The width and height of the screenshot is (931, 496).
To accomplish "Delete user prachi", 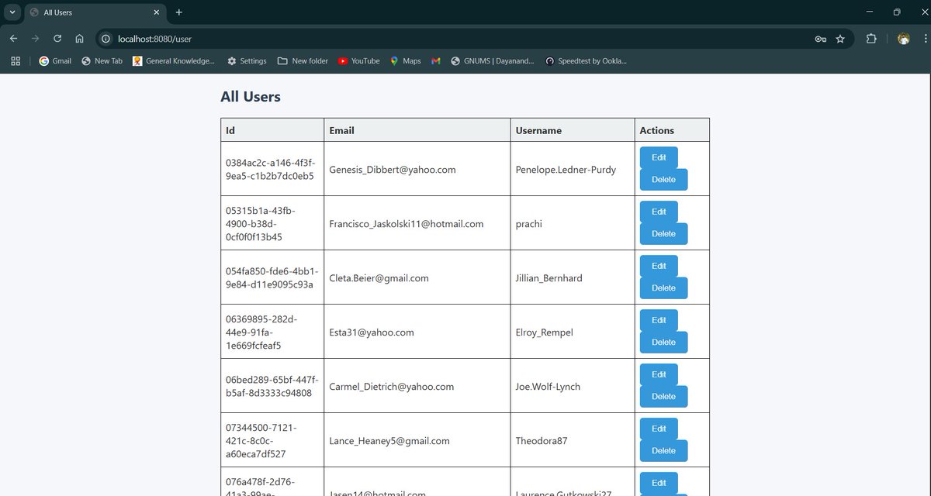I will point(663,234).
